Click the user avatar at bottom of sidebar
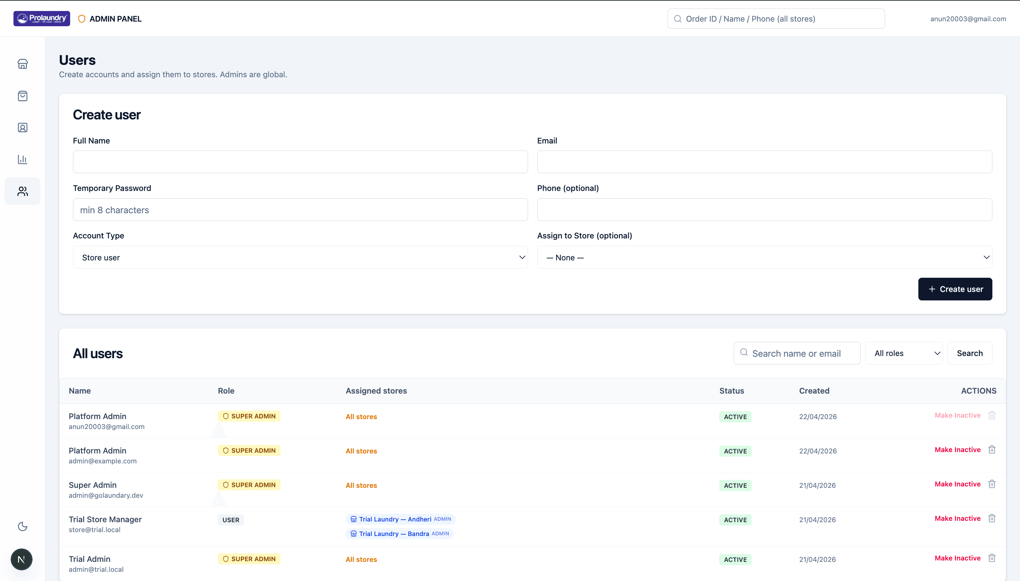 (x=22, y=559)
